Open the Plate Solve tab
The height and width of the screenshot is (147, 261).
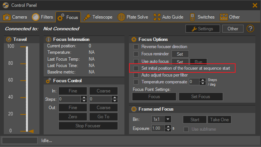click(x=133, y=17)
